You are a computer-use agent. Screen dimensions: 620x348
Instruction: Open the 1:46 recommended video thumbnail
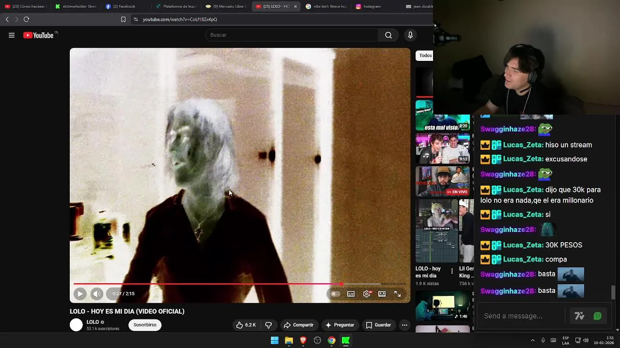coord(442,305)
